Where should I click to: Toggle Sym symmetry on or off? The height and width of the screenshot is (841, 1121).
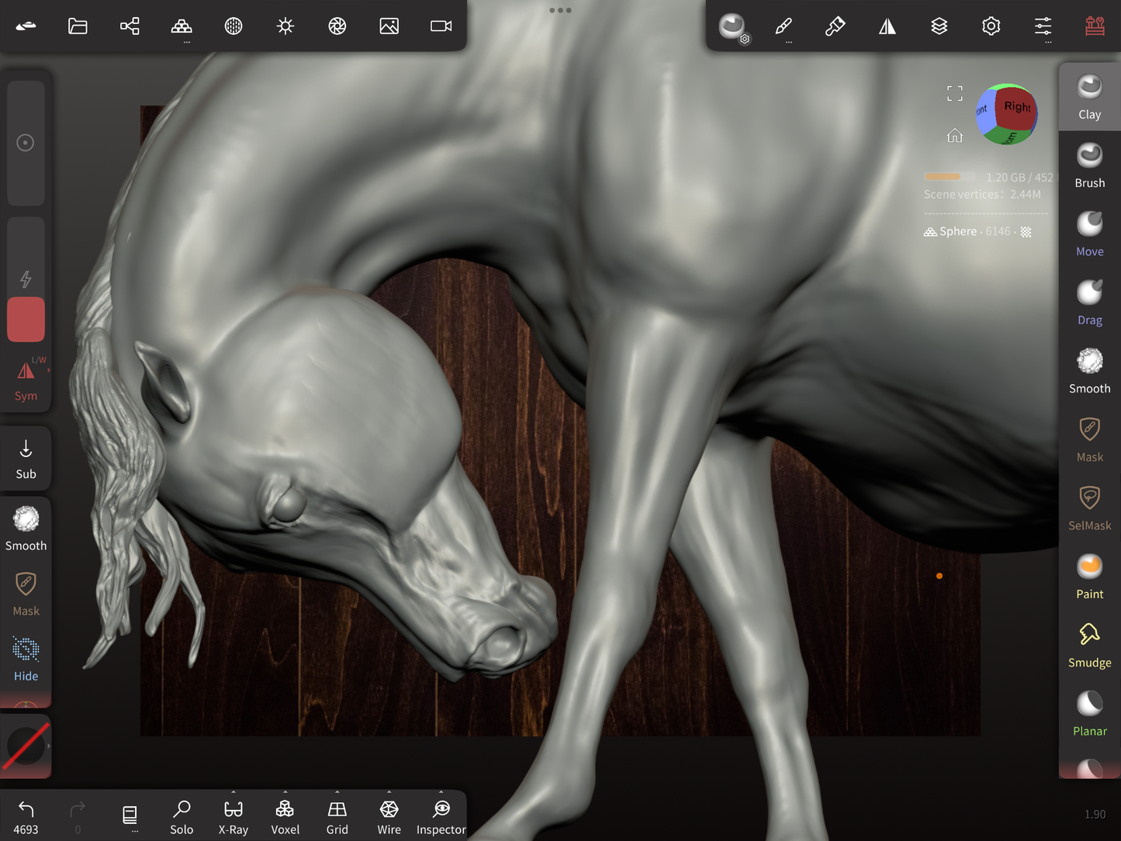point(26,380)
